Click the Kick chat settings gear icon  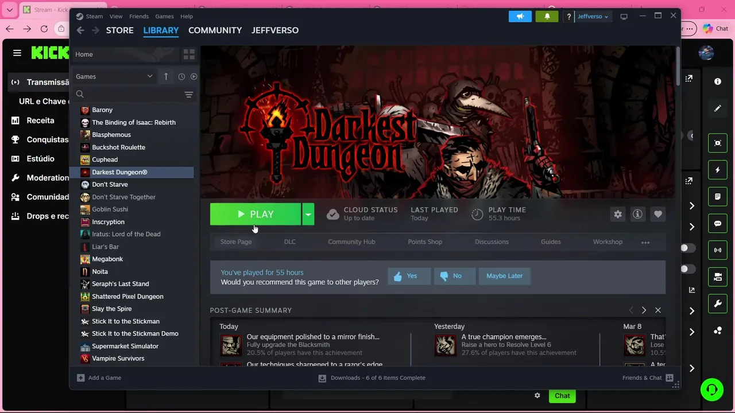pos(537,396)
